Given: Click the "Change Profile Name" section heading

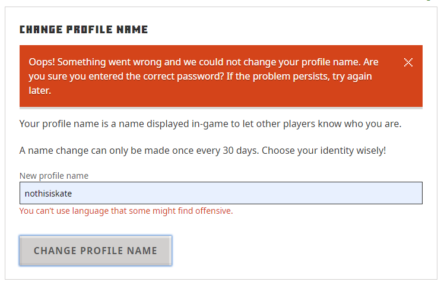Looking at the screenshot, I should [x=84, y=29].
